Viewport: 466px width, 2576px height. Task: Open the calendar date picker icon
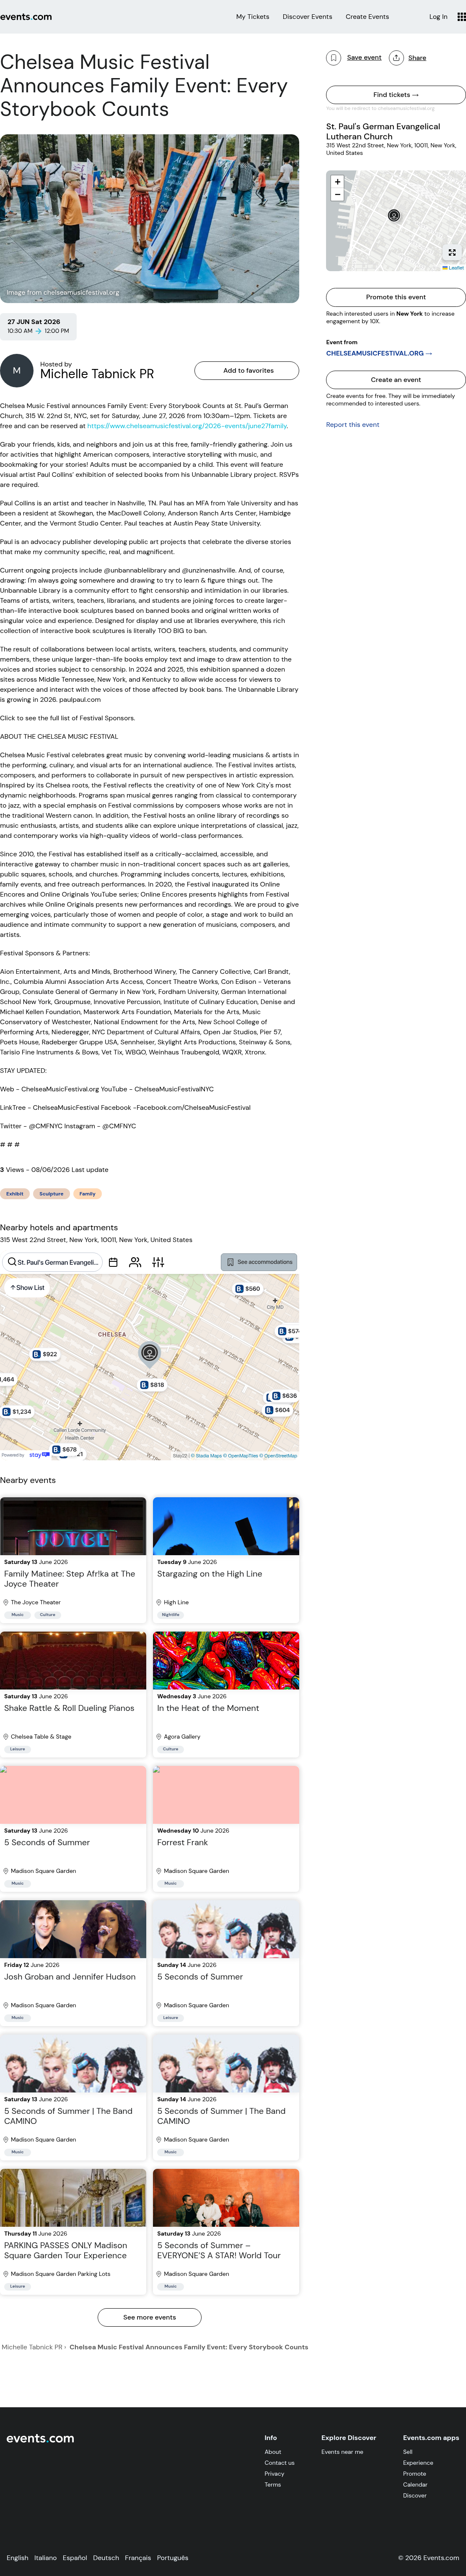click(113, 1262)
